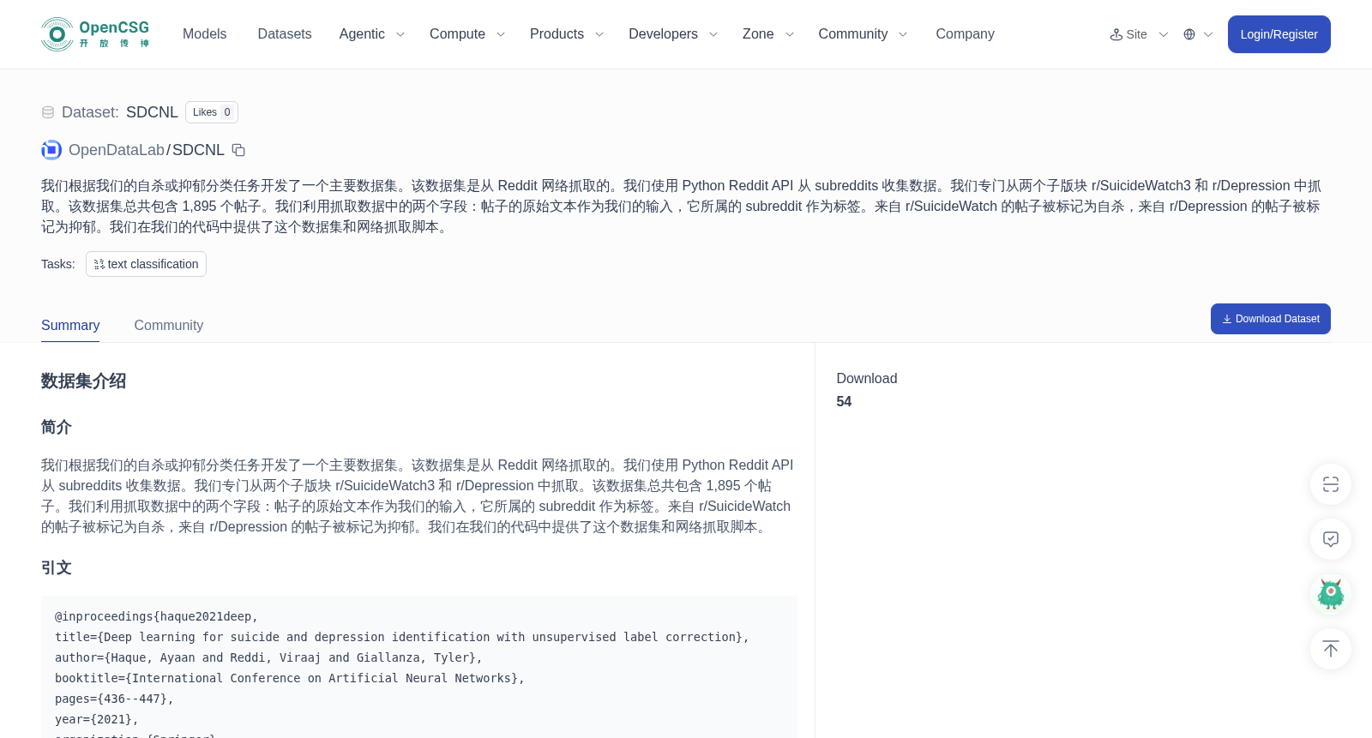Expand the Products dropdown
Screen dimensions: 1372x738
567,34
